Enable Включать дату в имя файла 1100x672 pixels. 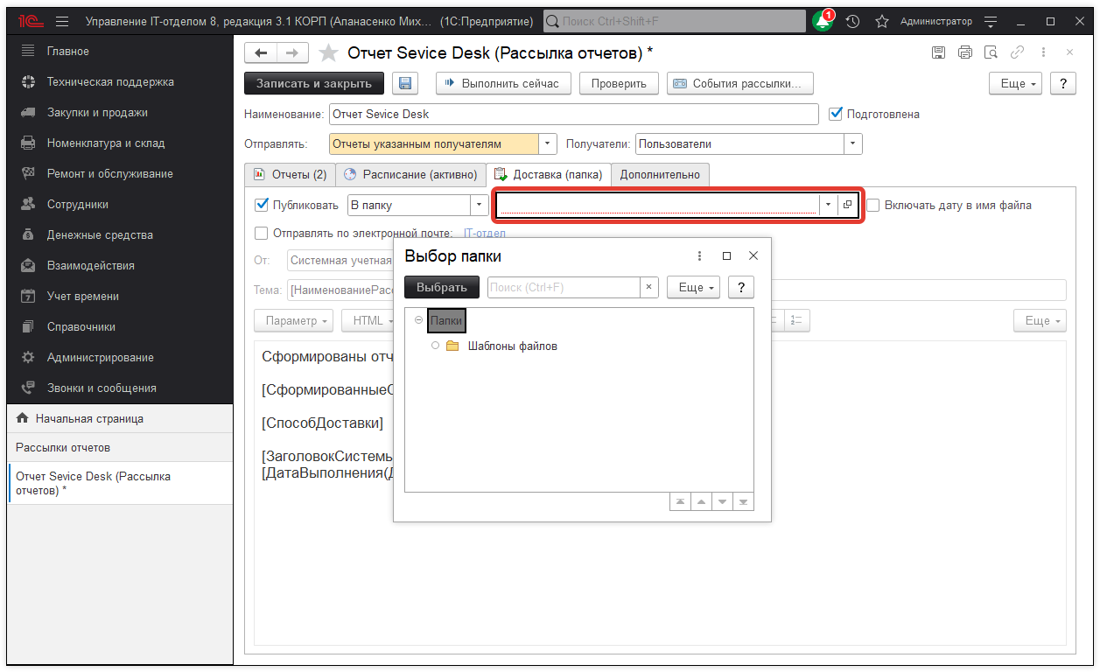pyautogui.click(x=873, y=206)
